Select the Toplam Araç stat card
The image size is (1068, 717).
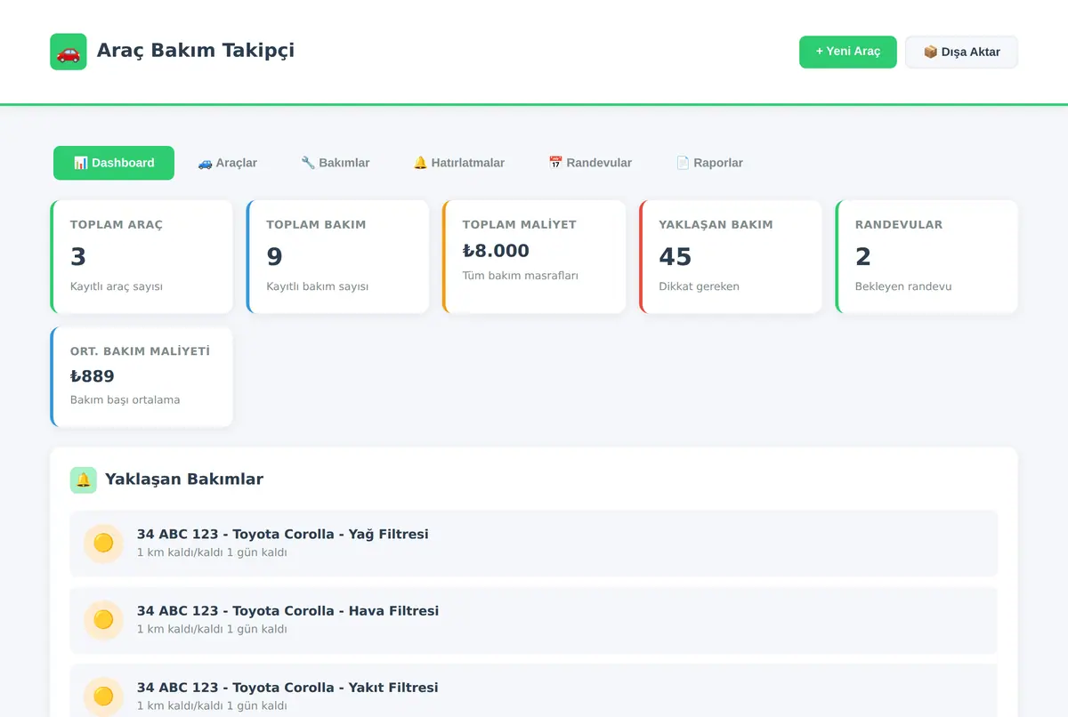click(142, 256)
